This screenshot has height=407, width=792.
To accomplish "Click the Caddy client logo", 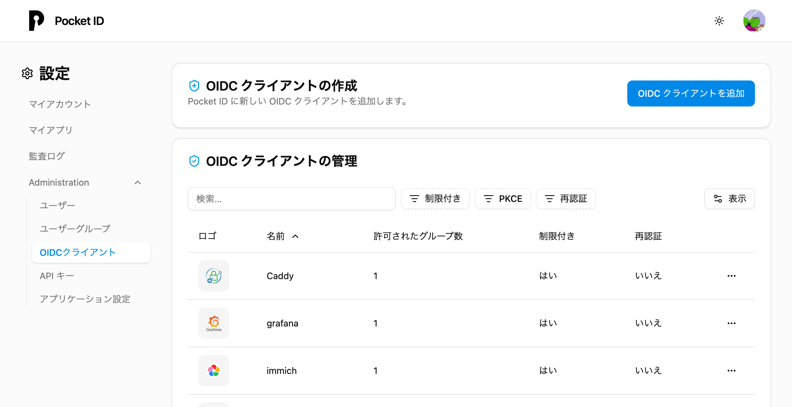I will [x=213, y=276].
